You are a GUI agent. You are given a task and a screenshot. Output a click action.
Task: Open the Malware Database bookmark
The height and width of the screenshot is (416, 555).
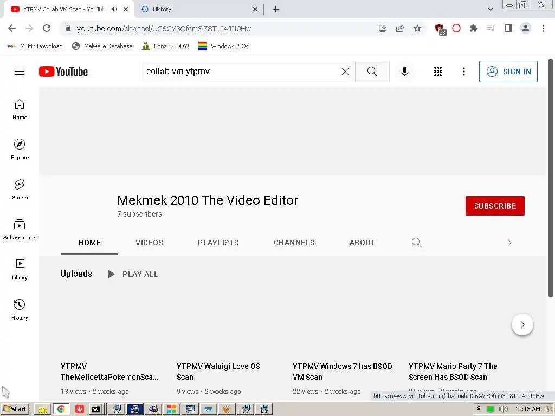(x=102, y=46)
